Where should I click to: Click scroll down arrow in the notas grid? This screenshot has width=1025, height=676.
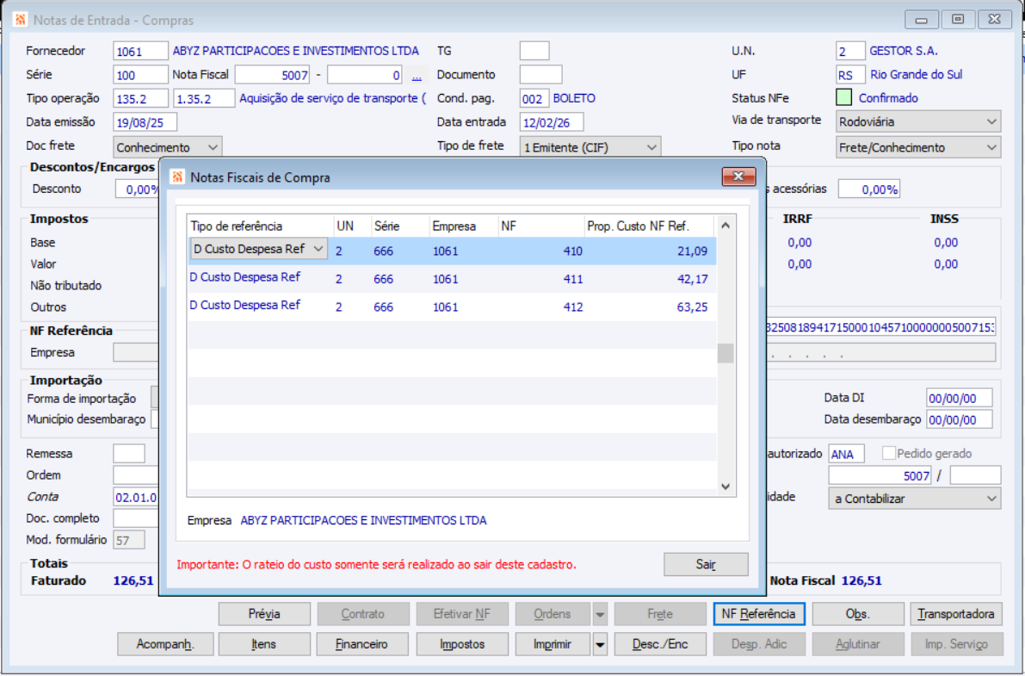click(x=725, y=487)
